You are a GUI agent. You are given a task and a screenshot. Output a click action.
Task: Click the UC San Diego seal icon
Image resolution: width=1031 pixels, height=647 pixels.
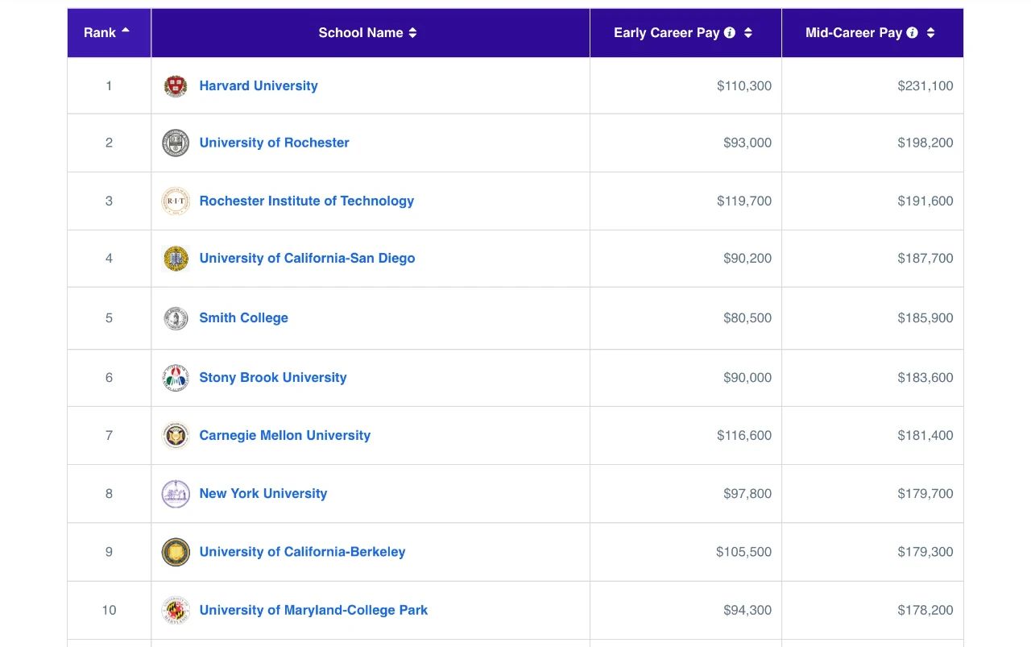coord(176,259)
